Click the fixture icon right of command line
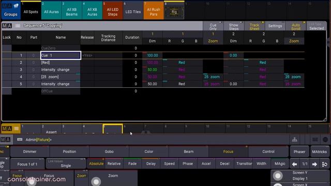Viewport: 331px width, 186px height. click(x=294, y=139)
